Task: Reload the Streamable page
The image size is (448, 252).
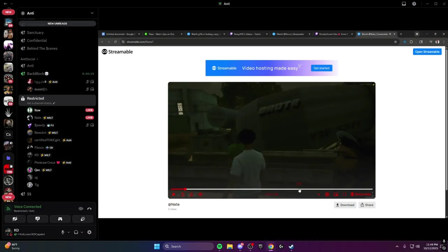Action: tap(115, 42)
